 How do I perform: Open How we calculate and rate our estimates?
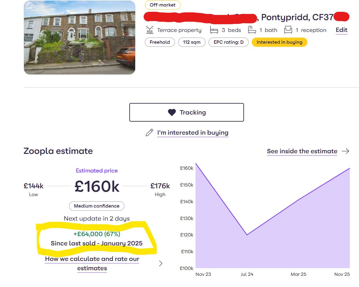click(x=92, y=263)
